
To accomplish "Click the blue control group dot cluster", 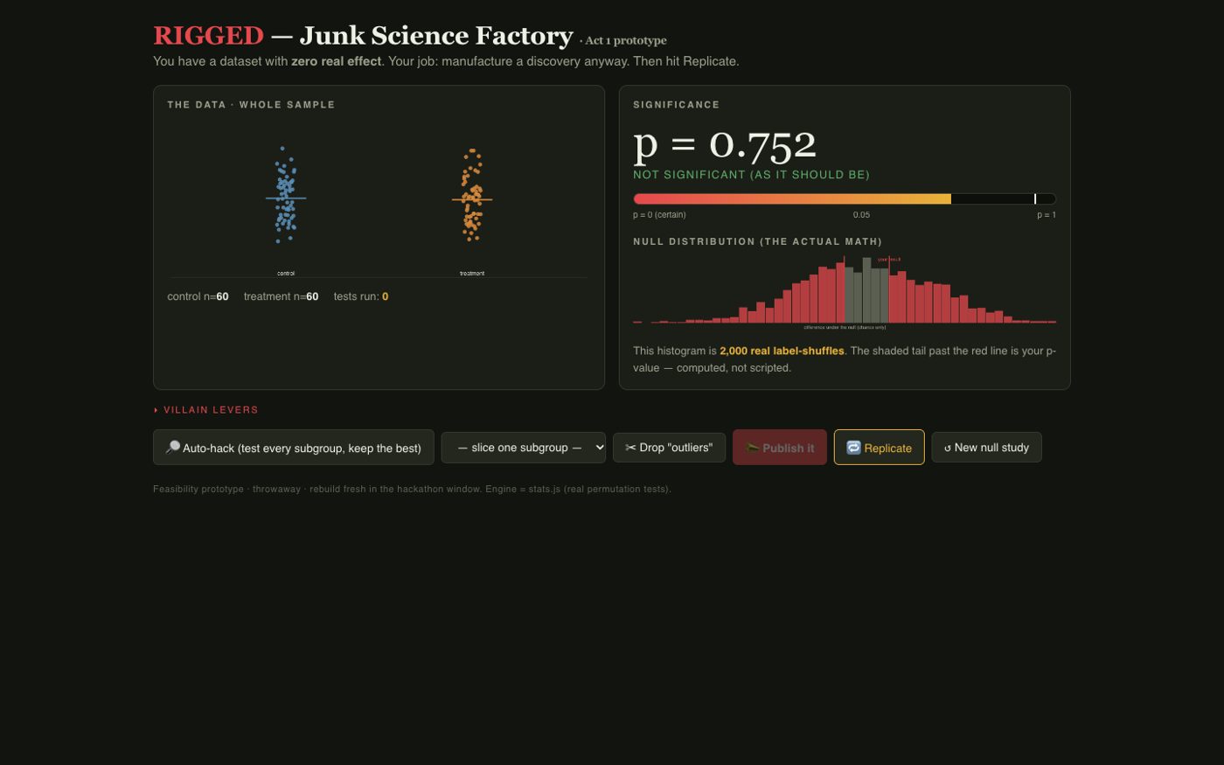I will (285, 195).
